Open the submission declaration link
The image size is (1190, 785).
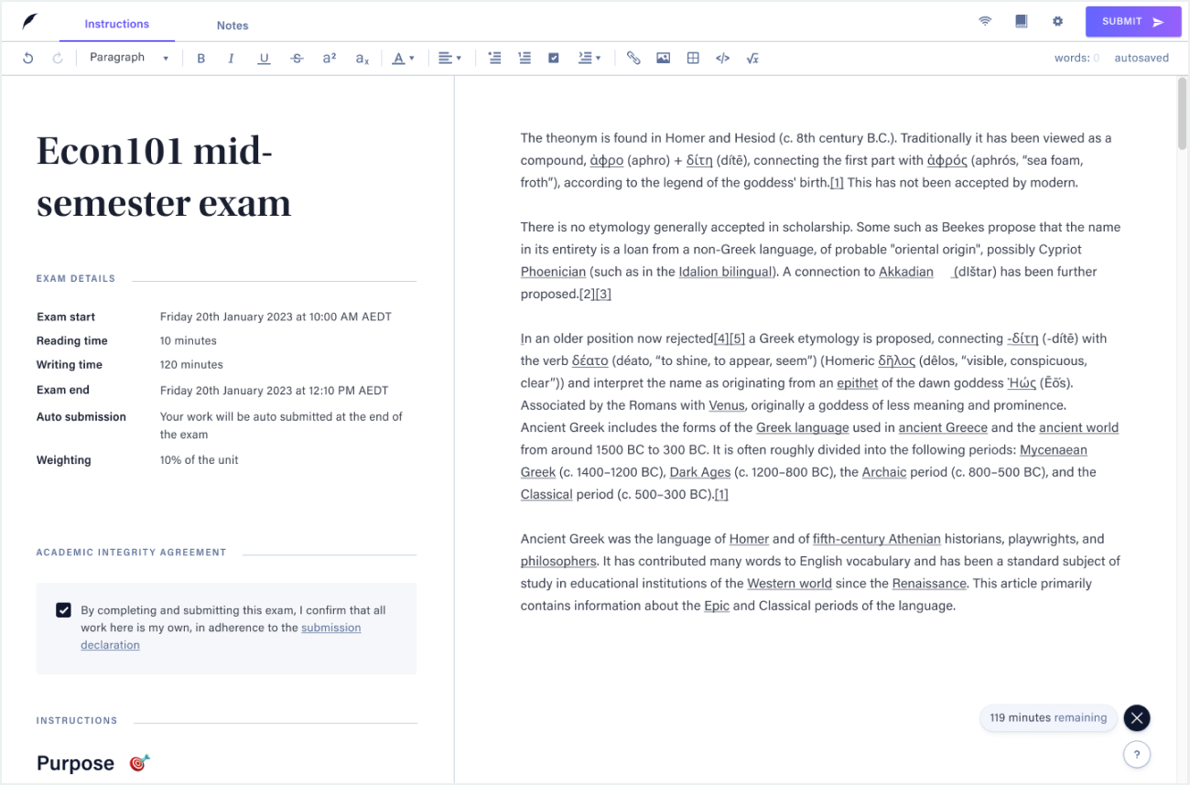(x=330, y=628)
